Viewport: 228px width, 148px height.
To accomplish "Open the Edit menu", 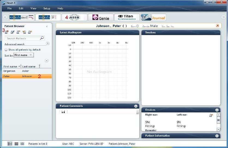I will click(21, 8).
